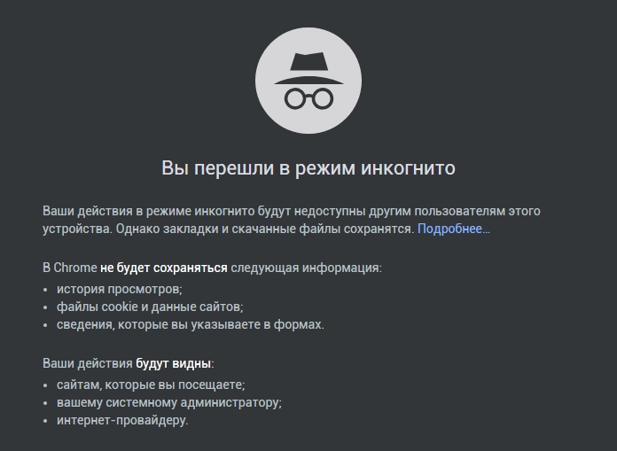This screenshot has height=451, width=617.
Task: Open the "Подробнее…" link
Action: tap(453, 229)
